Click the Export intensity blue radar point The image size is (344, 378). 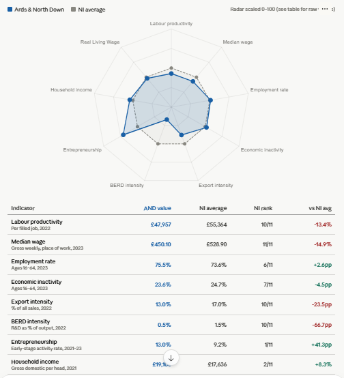click(x=182, y=135)
